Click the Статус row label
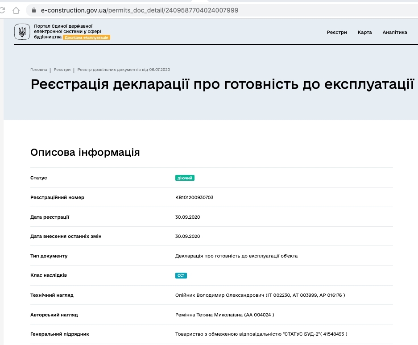 39,178
